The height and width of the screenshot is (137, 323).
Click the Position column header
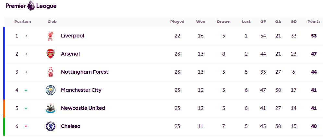pyautogui.click(x=23, y=22)
